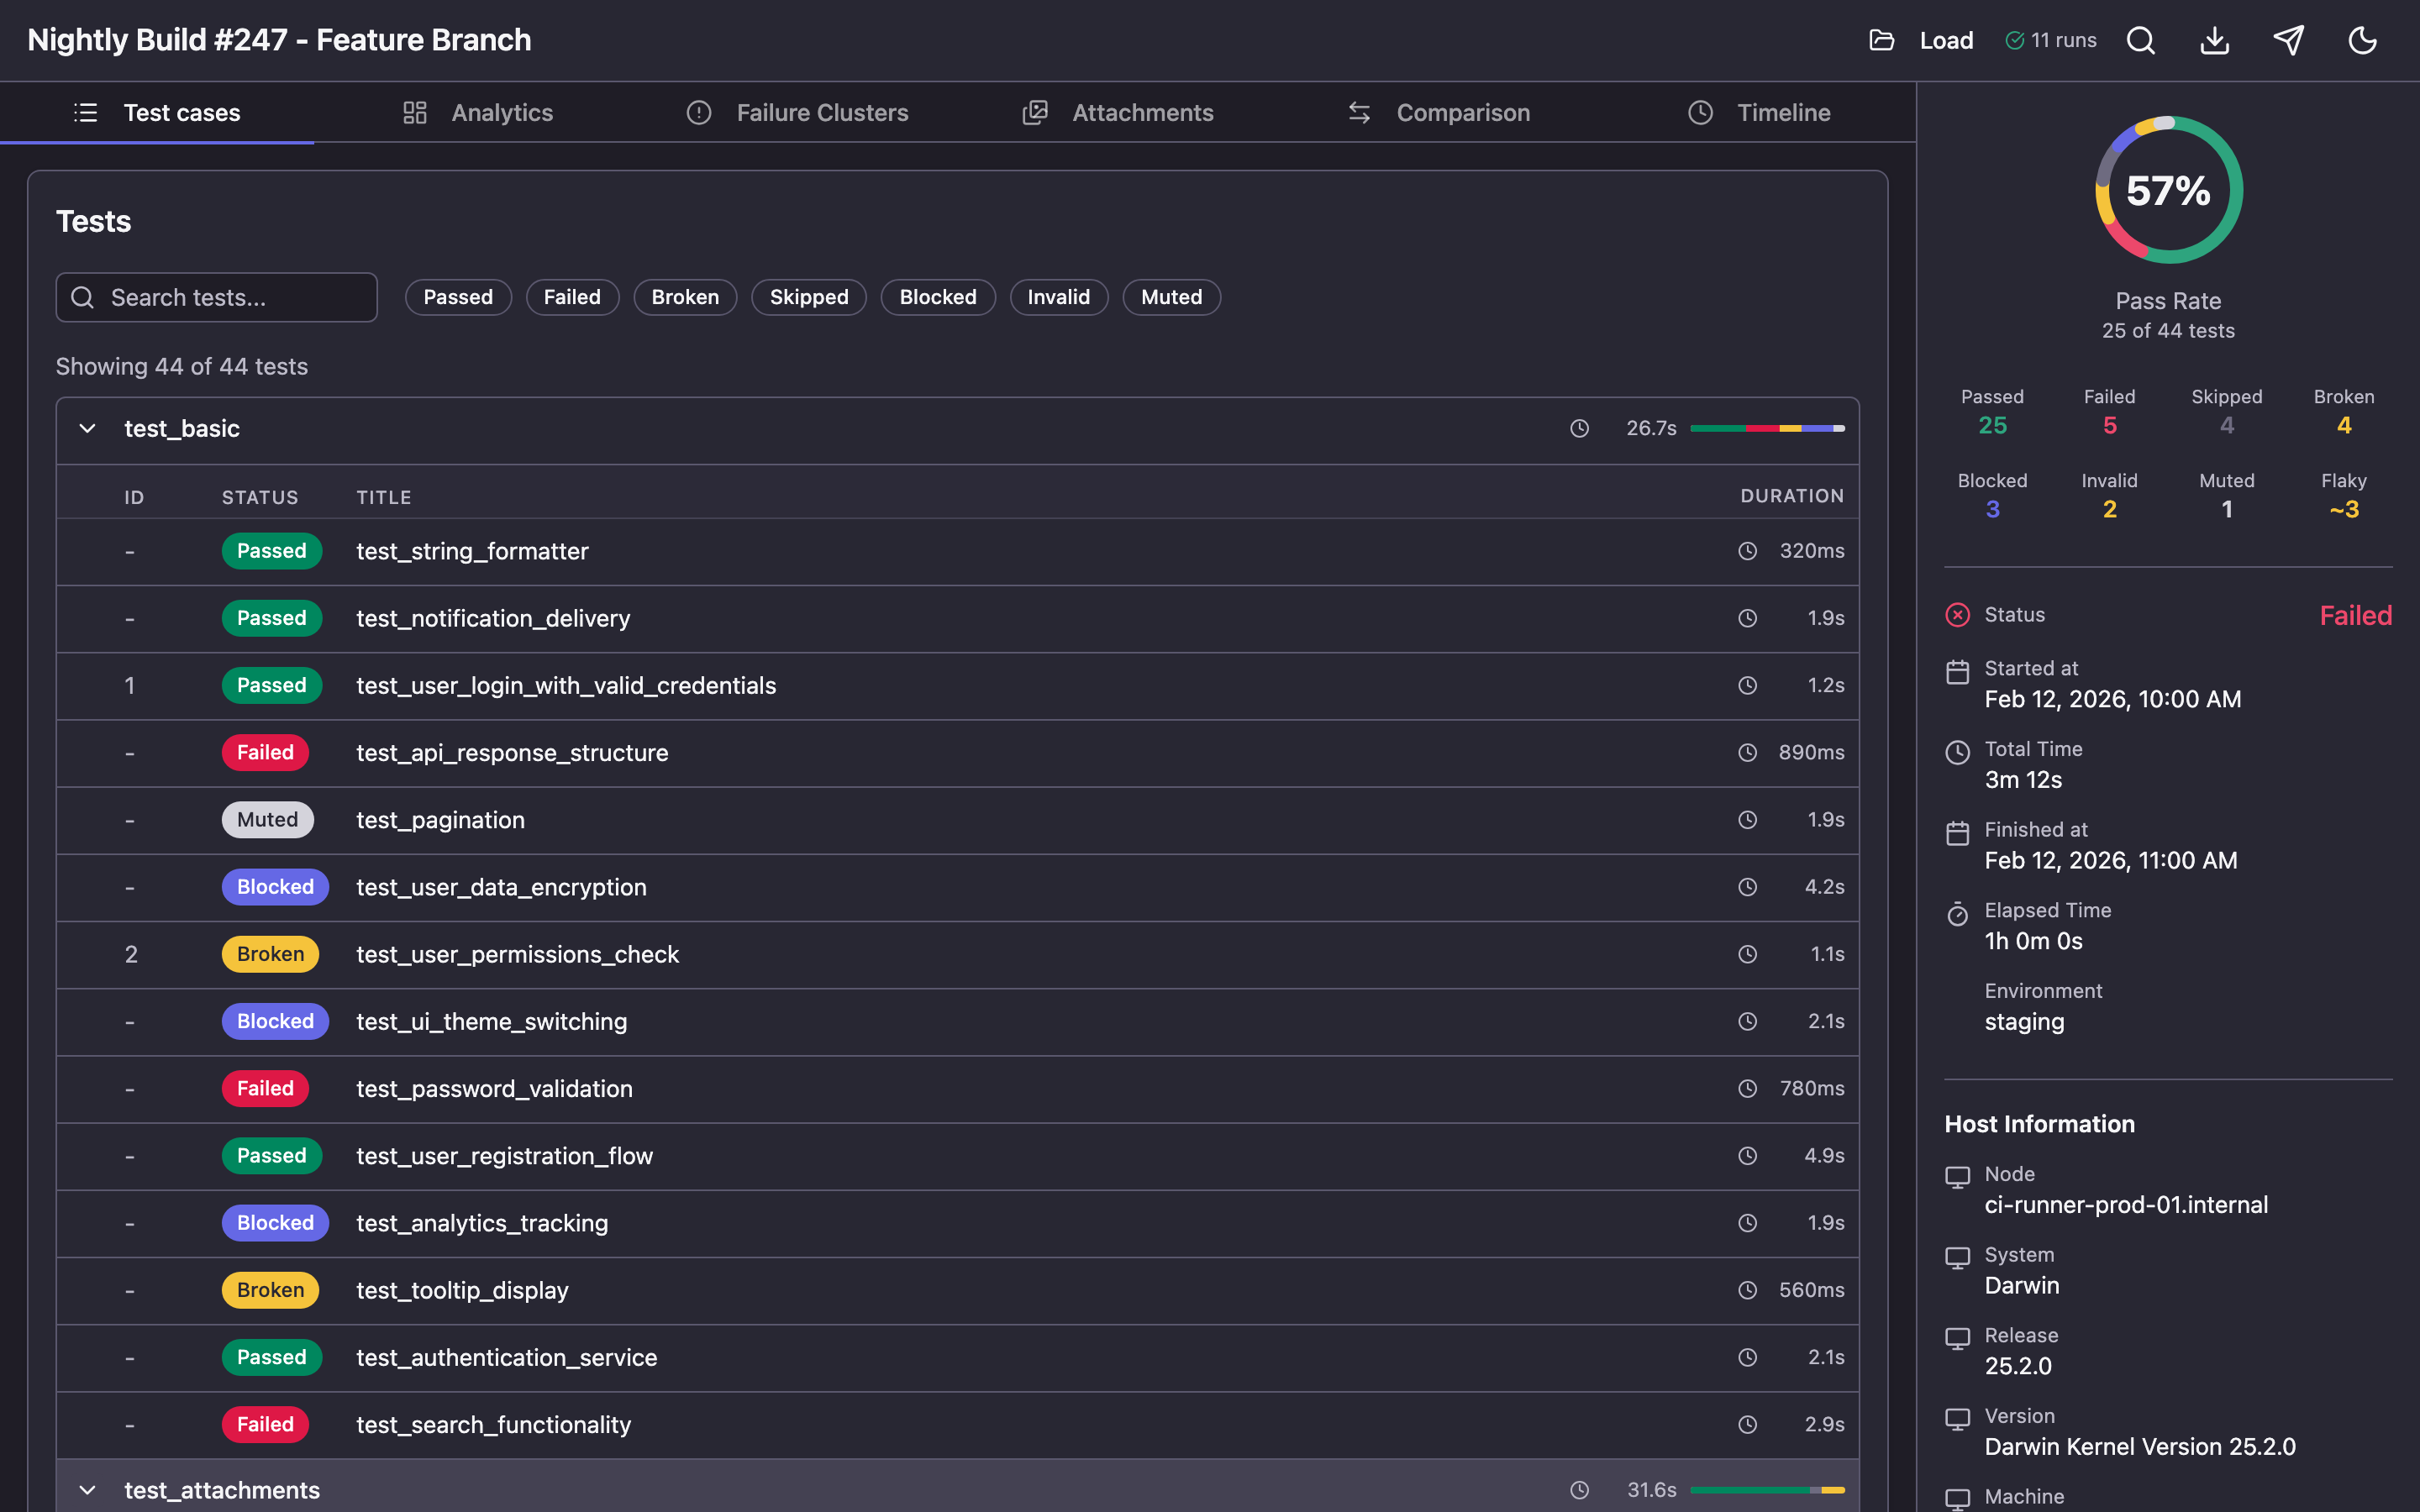The image size is (2420, 1512).
Task: Click the Timeline clock icon
Action: click(1700, 112)
